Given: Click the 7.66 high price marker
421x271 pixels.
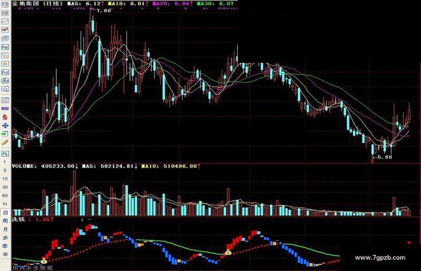Looking at the screenshot, I should coord(104,11).
